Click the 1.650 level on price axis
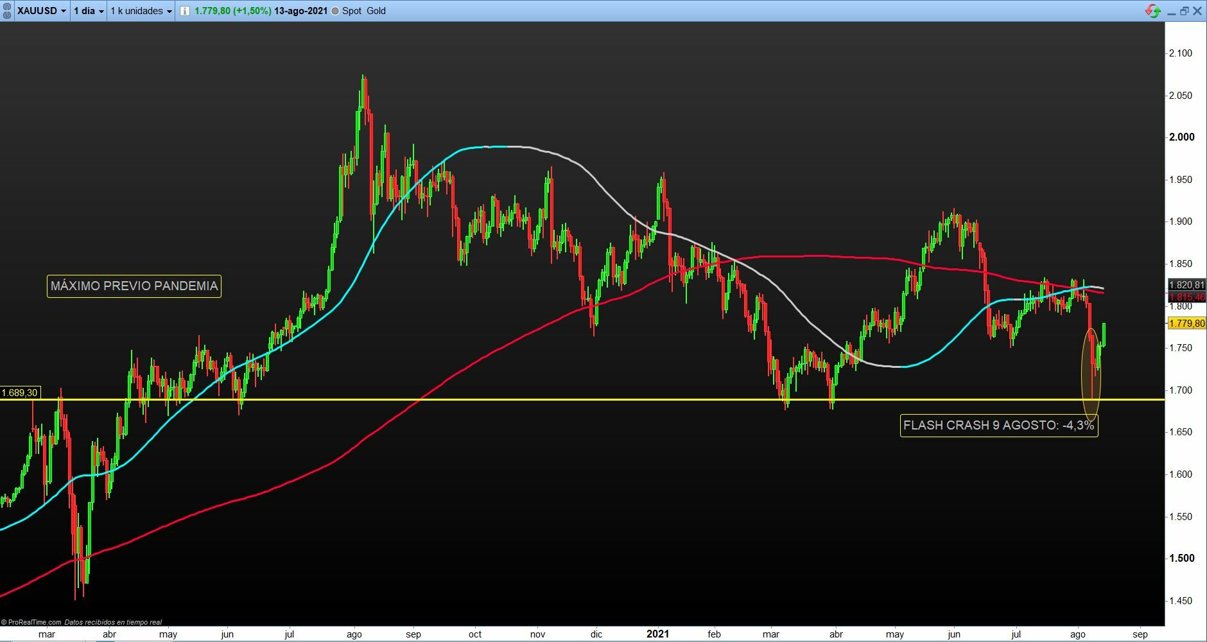The image size is (1207, 642). [x=1181, y=432]
